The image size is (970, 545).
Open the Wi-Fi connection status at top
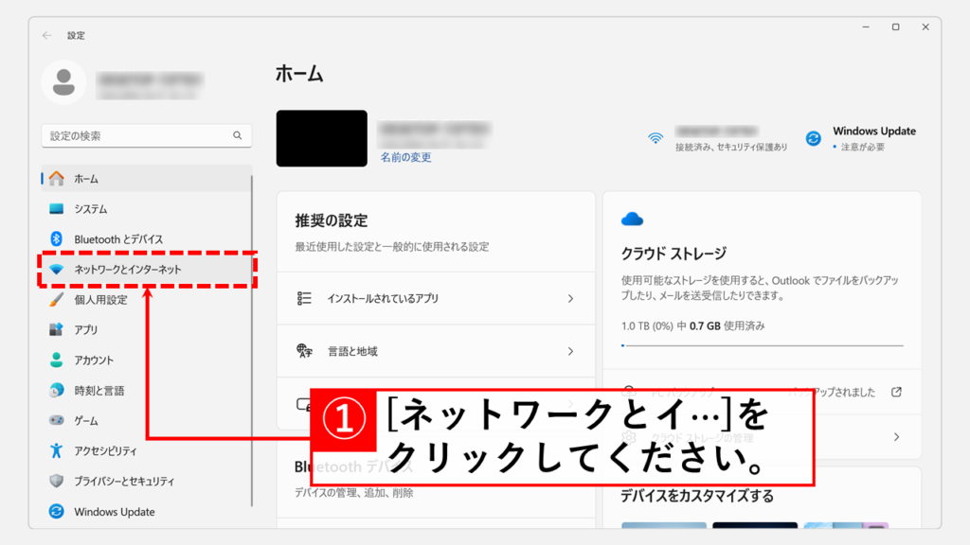click(720, 138)
